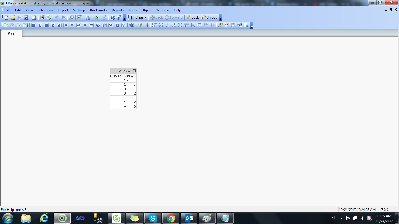Select the Format Painter brush
Image resolution: width=399 pixels, height=224 pixels.
click(140, 25)
